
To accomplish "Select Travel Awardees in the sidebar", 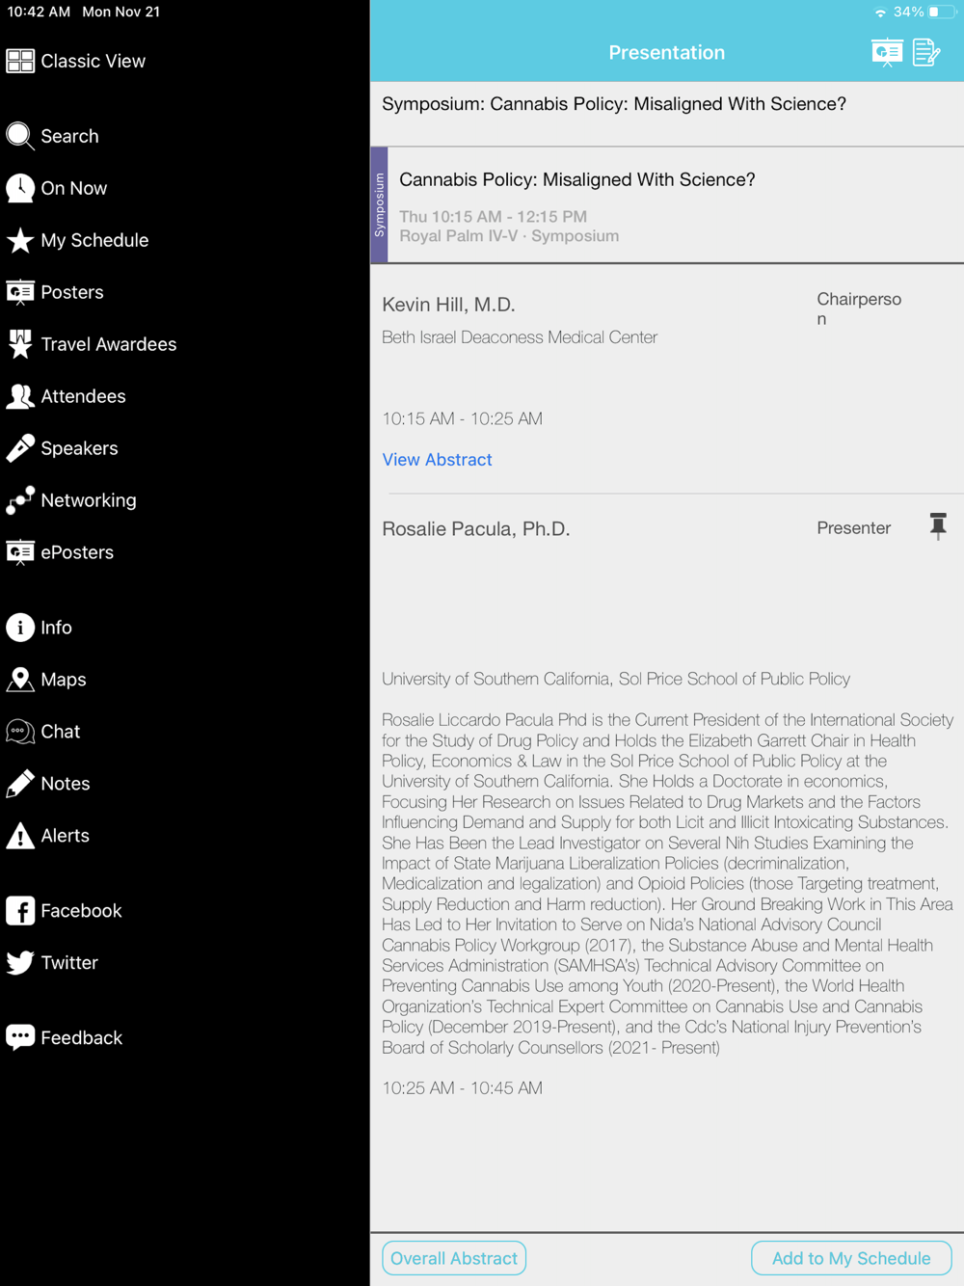I will click(x=109, y=344).
